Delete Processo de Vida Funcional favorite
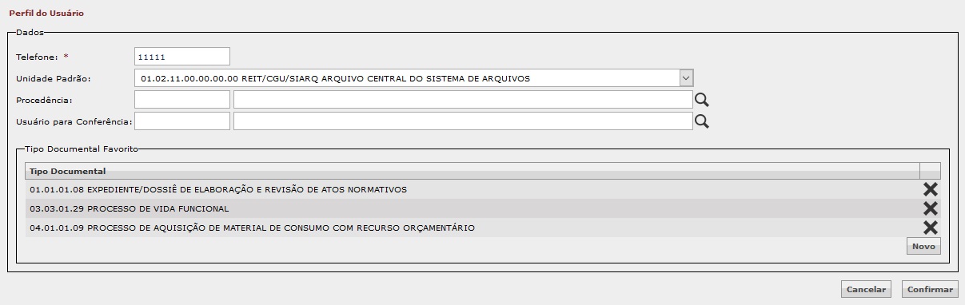 [930, 208]
